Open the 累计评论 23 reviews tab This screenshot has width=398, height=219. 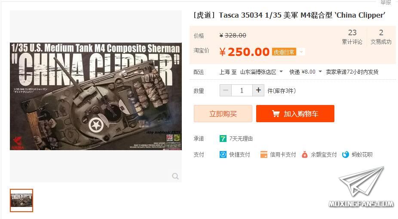pos(352,37)
